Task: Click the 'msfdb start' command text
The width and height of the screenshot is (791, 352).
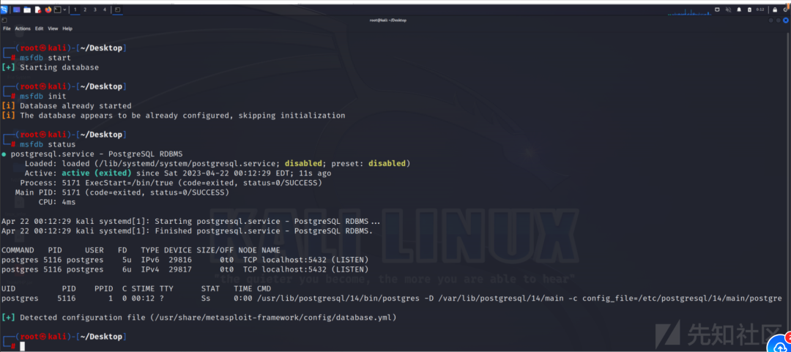Action: point(45,58)
